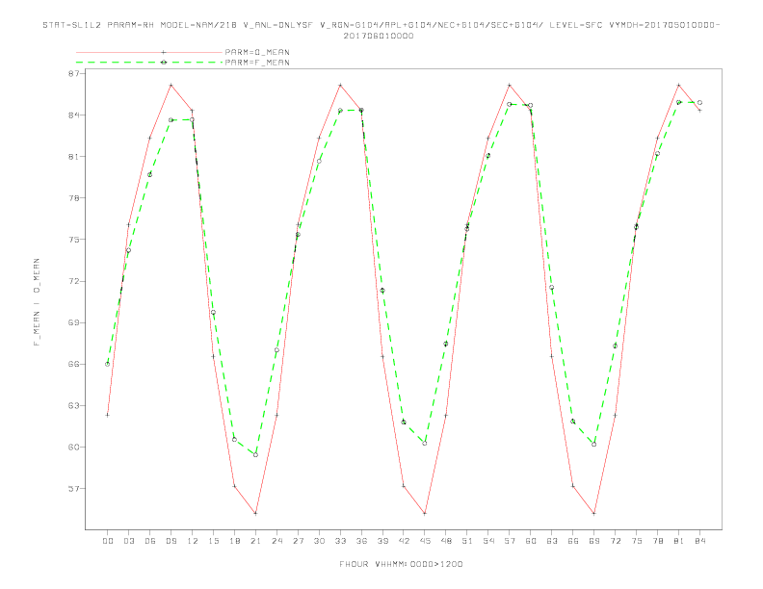Click y-axis tick label '57'
Screen dimensions: 763x589
[76, 488]
